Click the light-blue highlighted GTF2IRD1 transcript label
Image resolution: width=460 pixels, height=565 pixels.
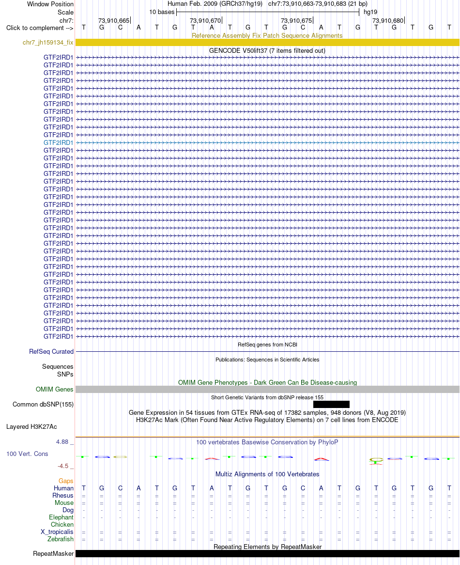pyautogui.click(x=58, y=142)
